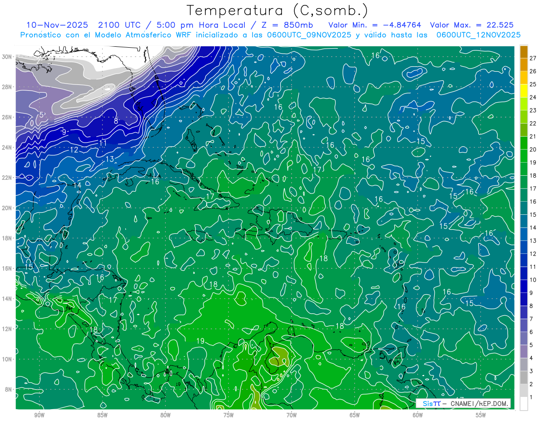Click the color bar tick label "27"
The width and height of the screenshot is (545, 421).
coord(533,58)
